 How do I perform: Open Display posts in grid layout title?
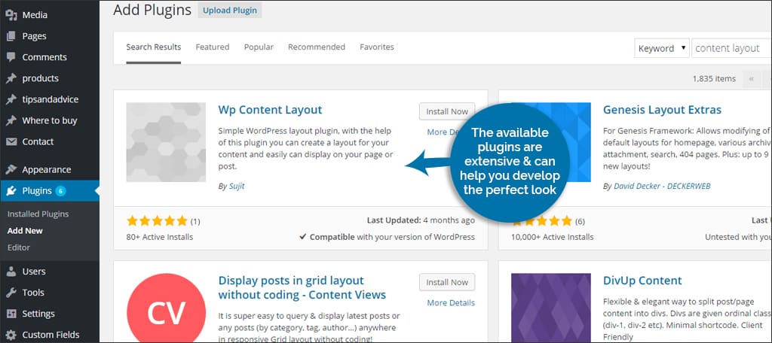click(302, 287)
